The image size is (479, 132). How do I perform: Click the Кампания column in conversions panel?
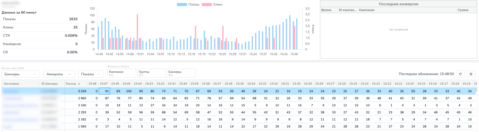click(x=367, y=10)
